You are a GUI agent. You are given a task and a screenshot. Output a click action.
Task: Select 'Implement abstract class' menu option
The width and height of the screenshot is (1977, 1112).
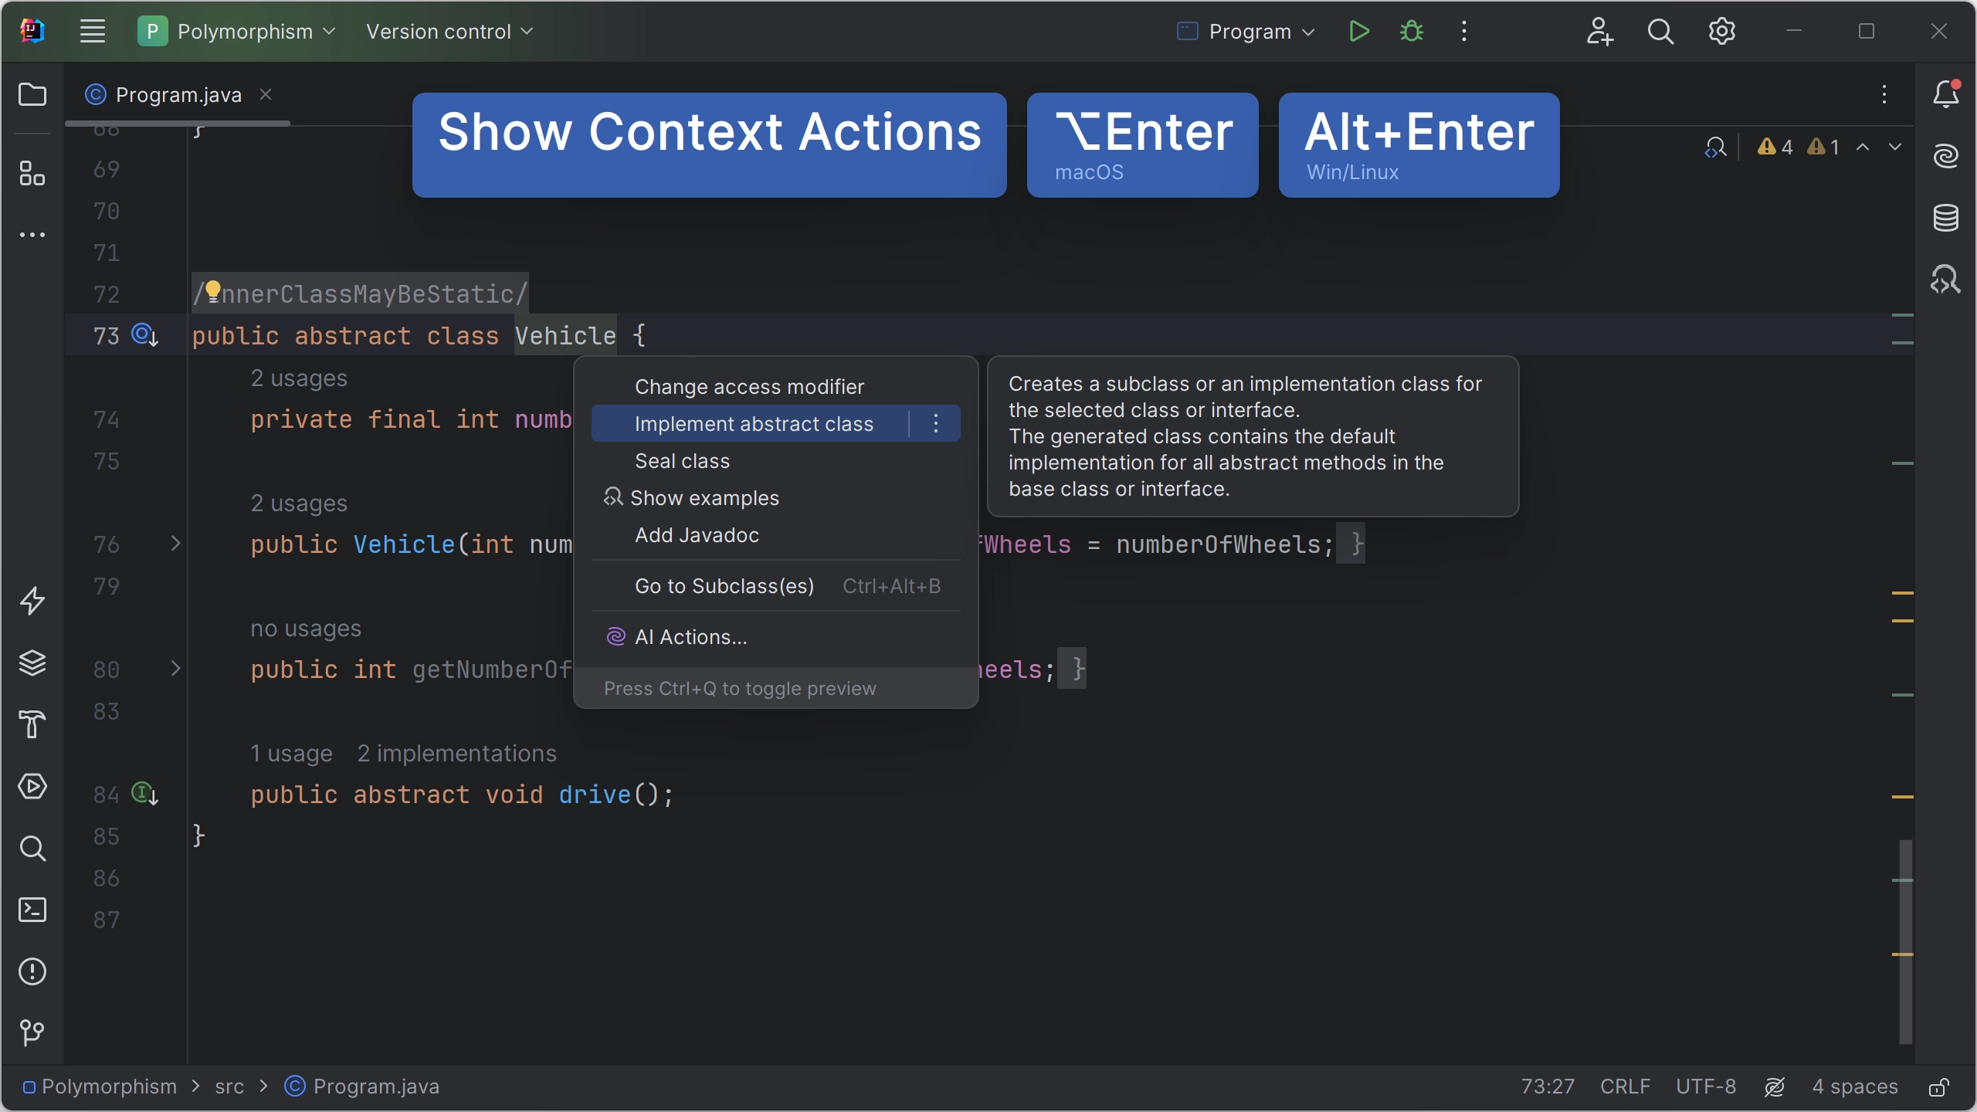point(755,424)
